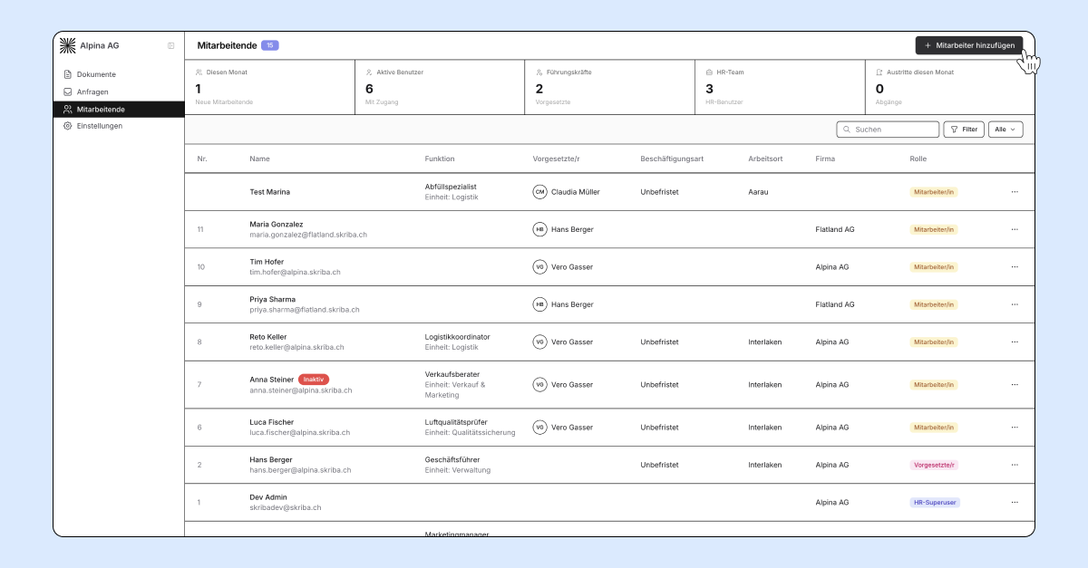Click the HR-Superuser role tag
The height and width of the screenshot is (568, 1088).
[x=935, y=502]
